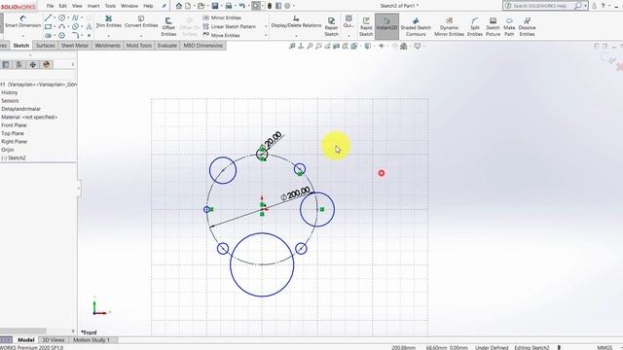Open Display/Delete Relations tool

[296, 21]
